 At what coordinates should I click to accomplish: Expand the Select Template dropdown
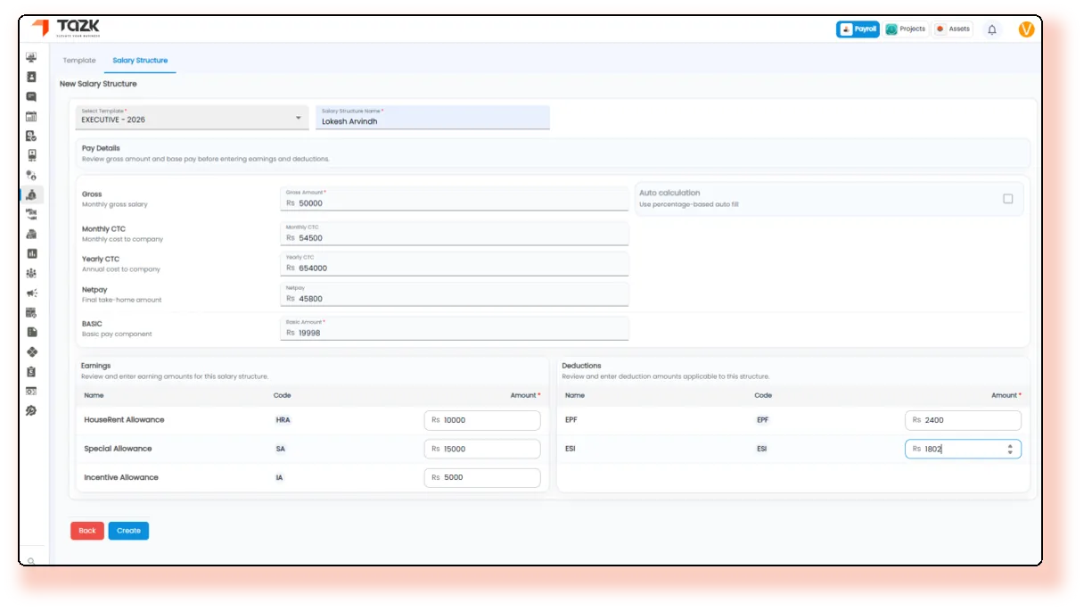(193, 117)
